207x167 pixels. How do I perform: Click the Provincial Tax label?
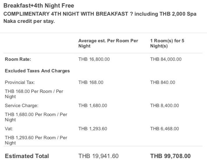[20, 82]
